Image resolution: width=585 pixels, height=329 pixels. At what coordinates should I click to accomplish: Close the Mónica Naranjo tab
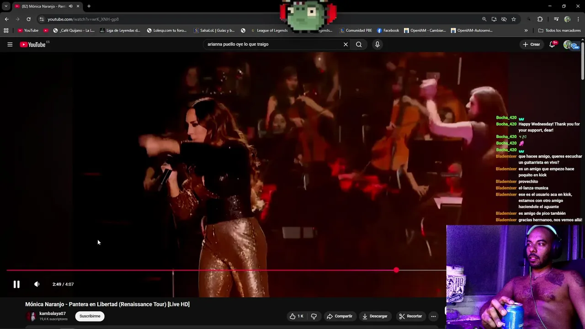coord(78,6)
